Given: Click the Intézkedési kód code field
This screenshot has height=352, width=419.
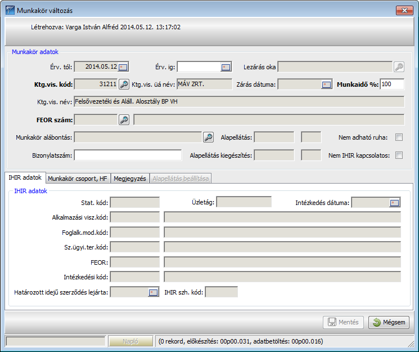Looking at the screenshot, I should click(x=135, y=277).
